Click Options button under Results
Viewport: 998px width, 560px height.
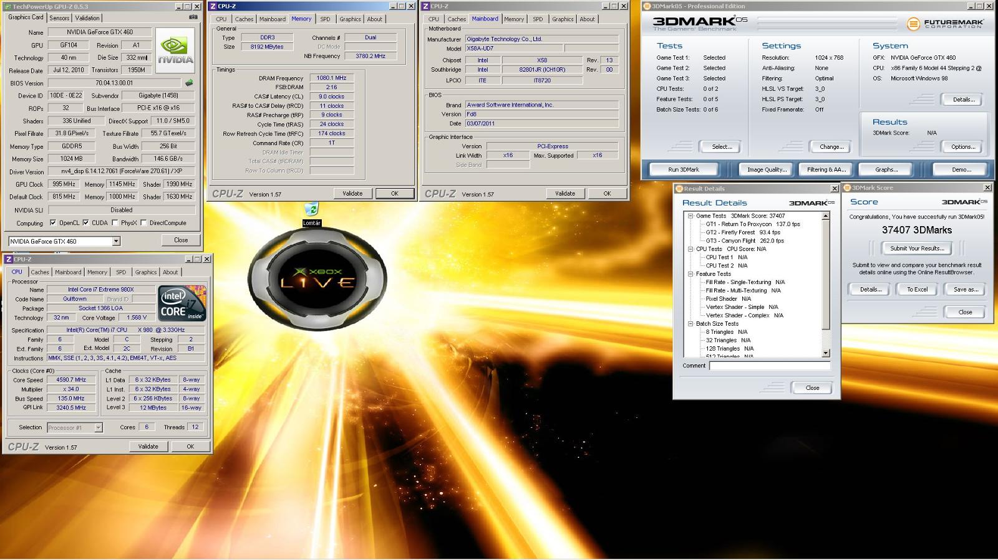click(x=963, y=147)
